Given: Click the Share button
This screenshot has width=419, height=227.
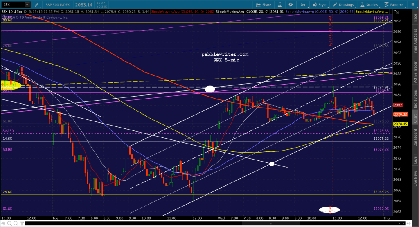Looking at the screenshot, I should coord(264,5).
